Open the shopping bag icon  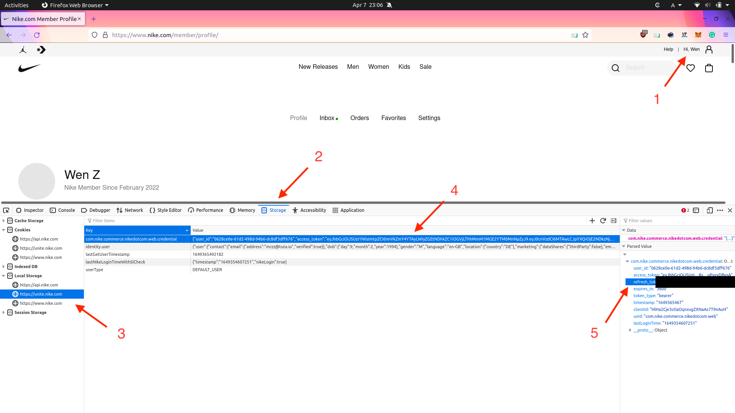click(x=709, y=68)
